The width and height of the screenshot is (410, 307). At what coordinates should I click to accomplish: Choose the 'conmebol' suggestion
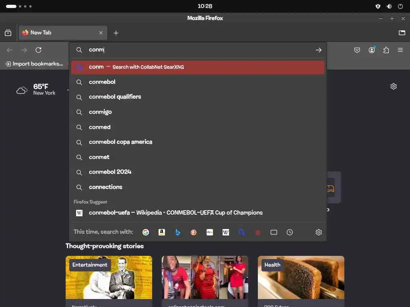[x=198, y=82]
